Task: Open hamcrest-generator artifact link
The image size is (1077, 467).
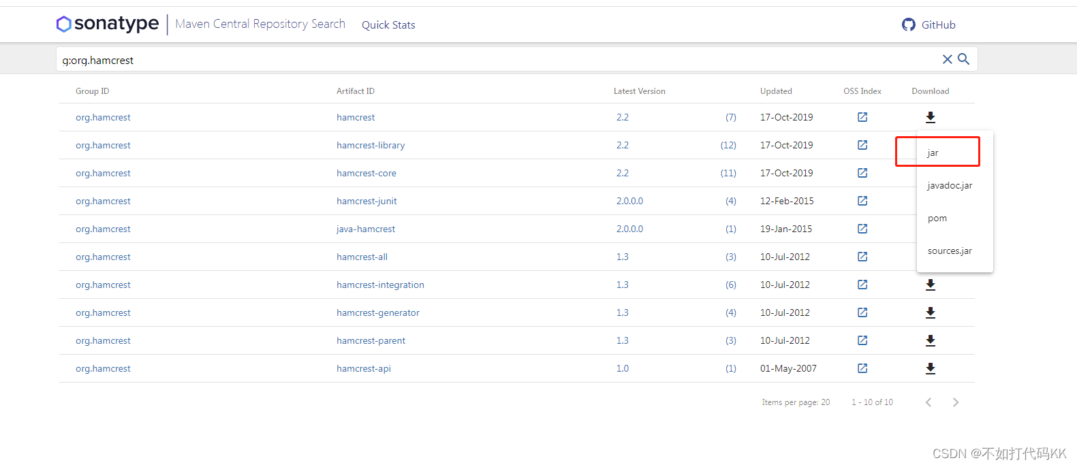Action: pos(378,312)
